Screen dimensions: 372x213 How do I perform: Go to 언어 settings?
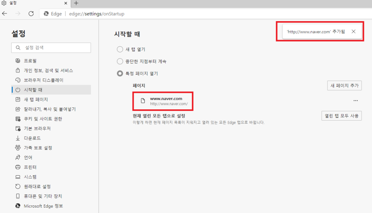tap(51, 158)
